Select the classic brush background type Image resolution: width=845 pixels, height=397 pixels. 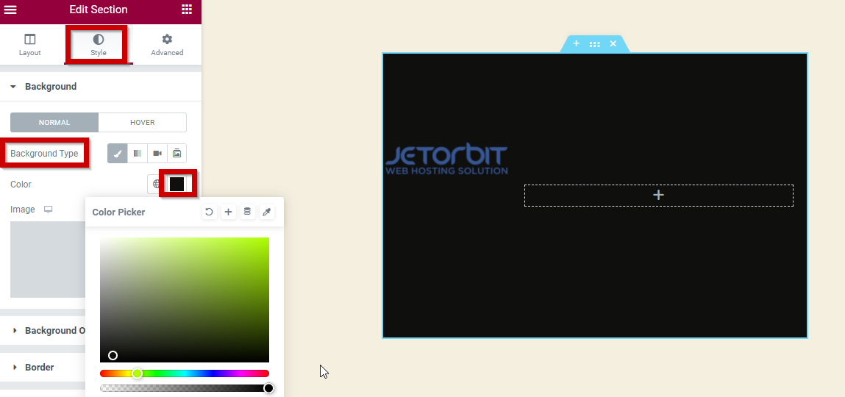(118, 153)
